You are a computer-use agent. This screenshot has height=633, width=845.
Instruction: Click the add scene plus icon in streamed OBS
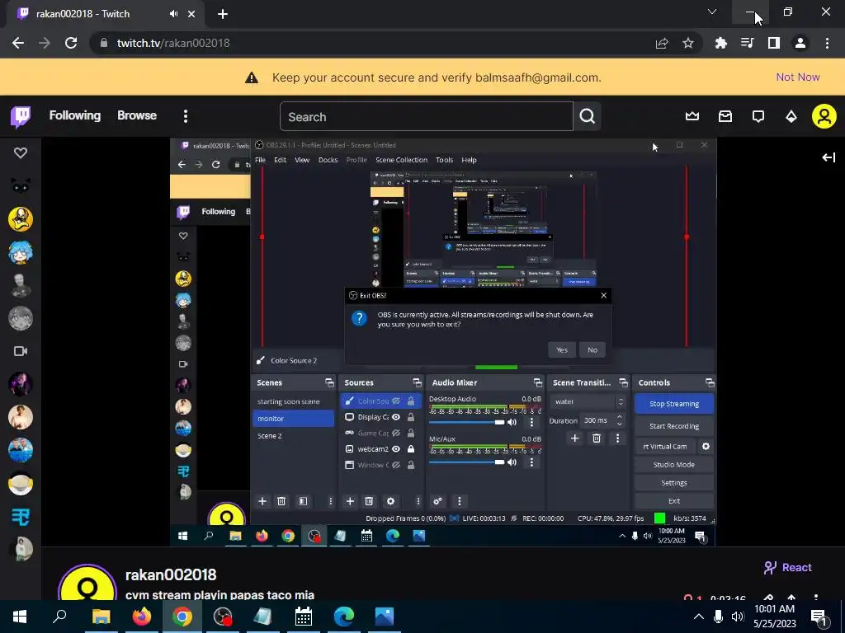[x=262, y=501]
